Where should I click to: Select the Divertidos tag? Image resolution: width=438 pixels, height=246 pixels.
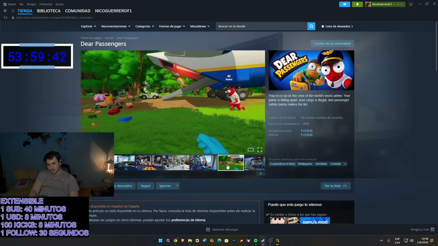point(321,164)
